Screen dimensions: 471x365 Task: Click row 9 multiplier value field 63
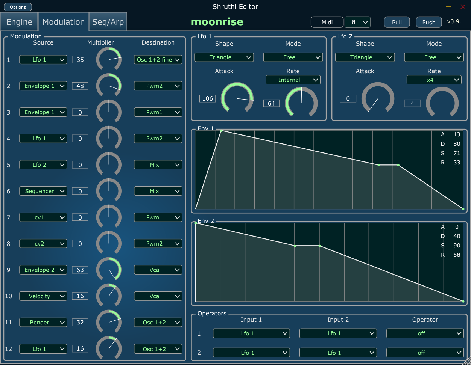click(80, 270)
